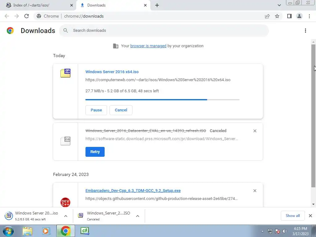Close the downloads shelf at bottom
This screenshot has width=316, height=237.
310,216
